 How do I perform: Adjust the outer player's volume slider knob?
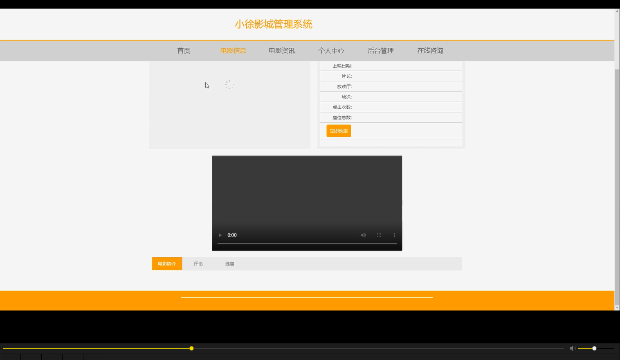click(594, 349)
